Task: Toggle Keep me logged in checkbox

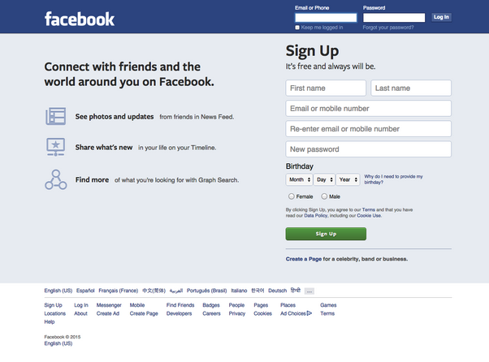Action: pos(297,28)
